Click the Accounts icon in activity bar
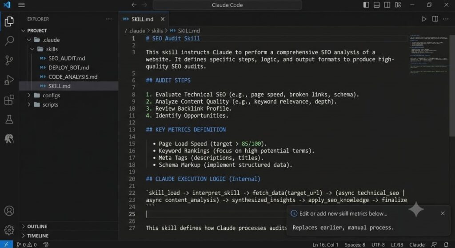The width and height of the screenshot is (455, 248). point(9,211)
